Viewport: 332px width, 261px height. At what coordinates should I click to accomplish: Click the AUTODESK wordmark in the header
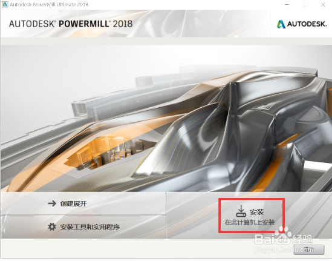click(x=307, y=24)
